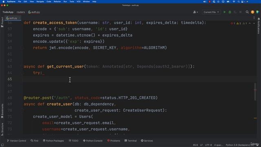This screenshot has width=261, height=147.
Task: Change the LF line separator in the status bar
Action: (201, 145)
